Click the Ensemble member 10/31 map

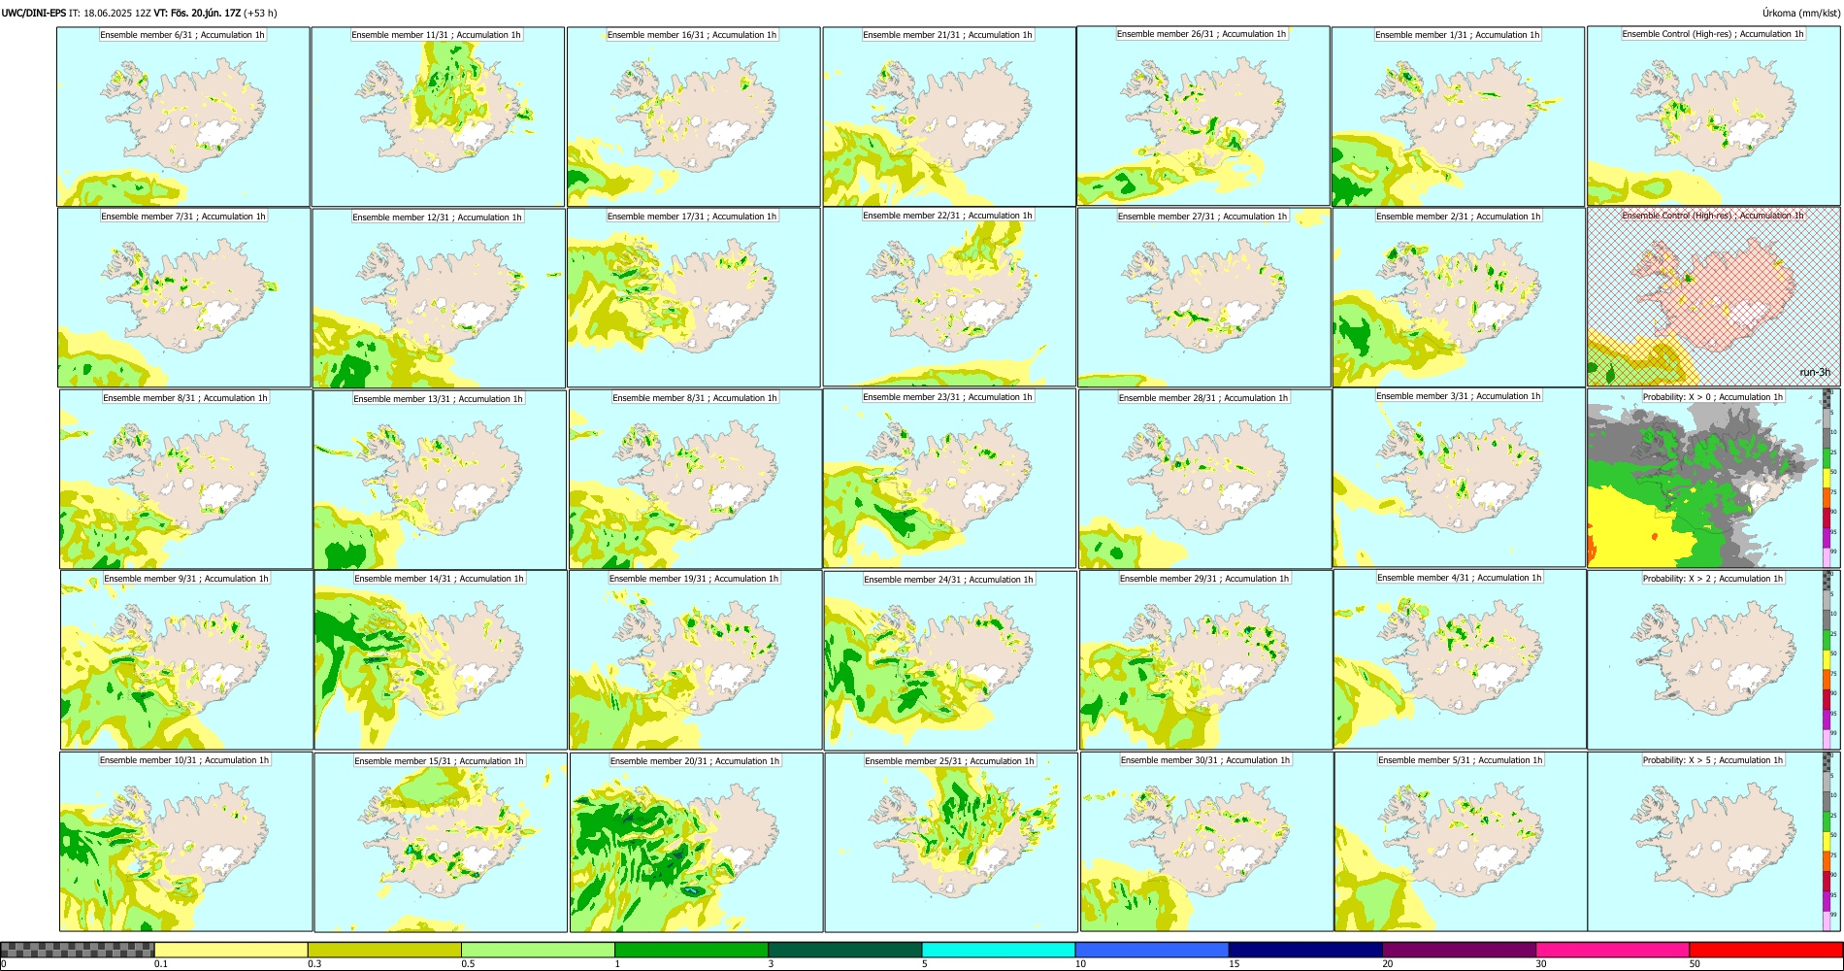(186, 842)
